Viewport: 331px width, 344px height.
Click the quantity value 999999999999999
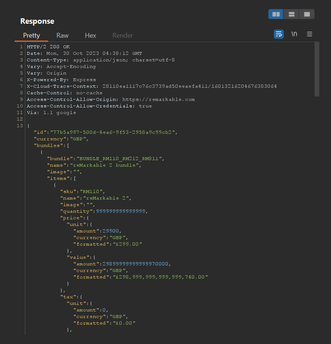click(121, 211)
